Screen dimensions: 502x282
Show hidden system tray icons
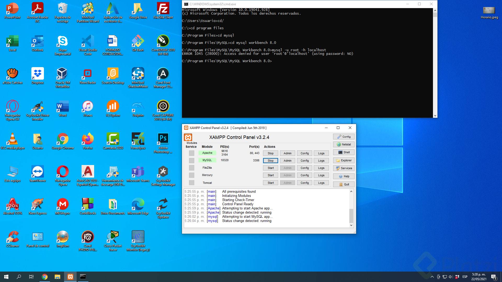pyautogui.click(x=432, y=277)
